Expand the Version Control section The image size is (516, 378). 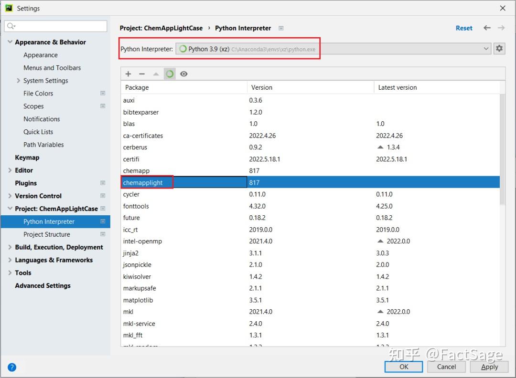point(10,196)
